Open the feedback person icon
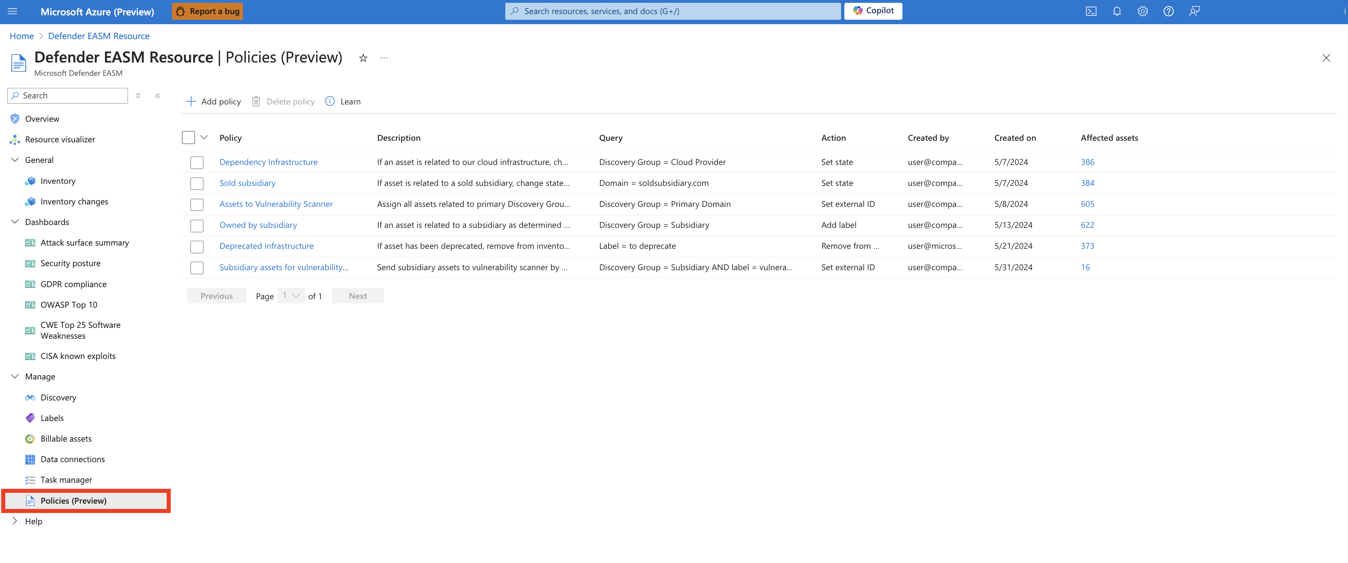 [1194, 12]
